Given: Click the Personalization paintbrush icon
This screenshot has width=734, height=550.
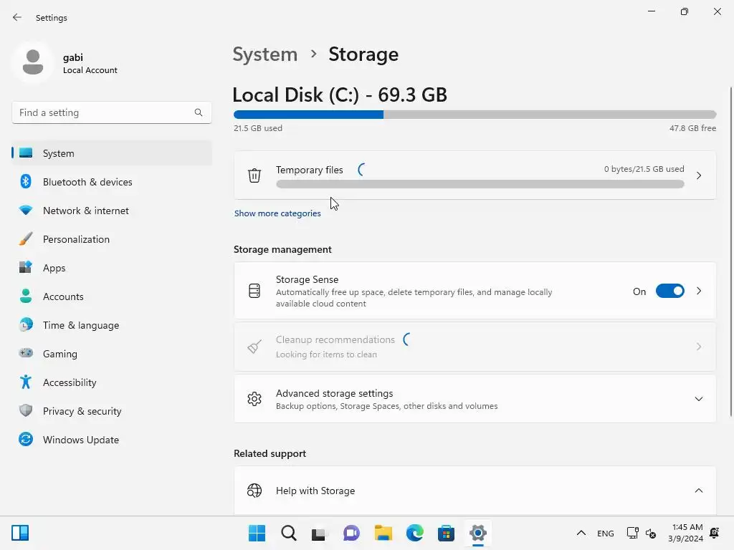Looking at the screenshot, I should pos(26,239).
